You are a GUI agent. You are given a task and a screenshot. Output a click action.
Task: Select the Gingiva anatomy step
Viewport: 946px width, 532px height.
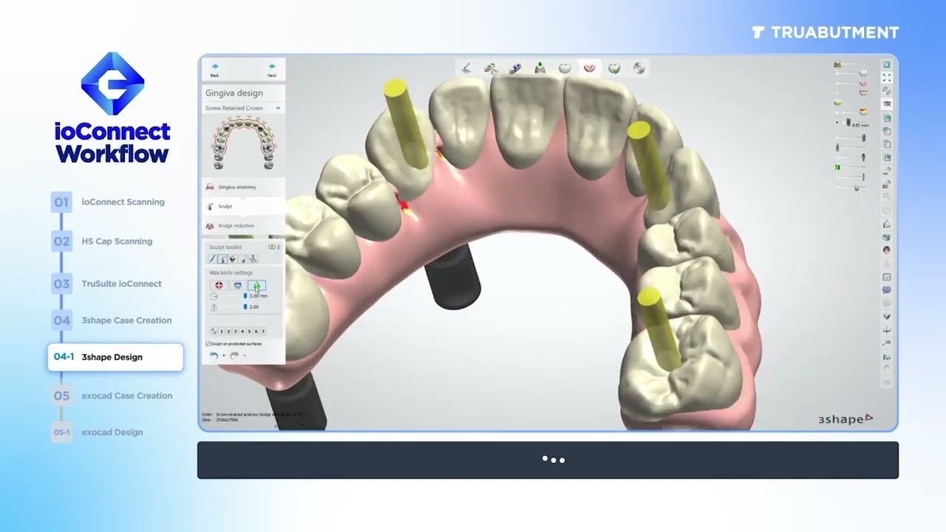coord(242,187)
